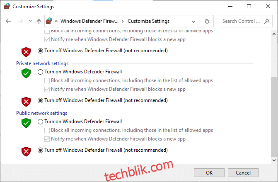Check Block all incoming connections under Private network
Viewport: 278px width, 182px height.
pos(47,80)
